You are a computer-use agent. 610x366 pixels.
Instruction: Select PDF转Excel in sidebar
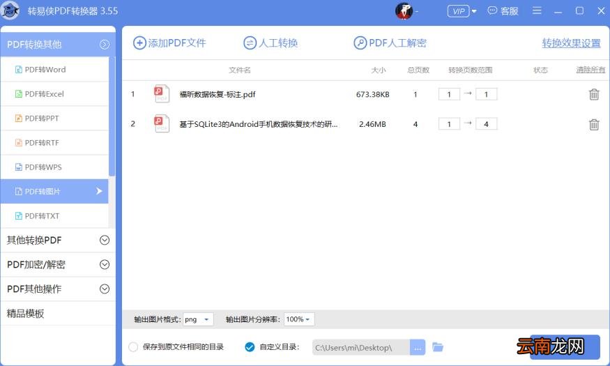tap(54, 93)
